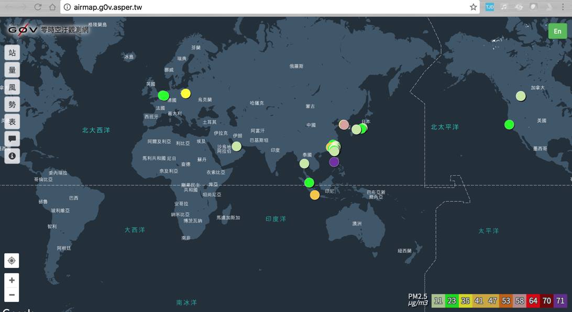Open the chat bubble sidebar button

click(12, 139)
